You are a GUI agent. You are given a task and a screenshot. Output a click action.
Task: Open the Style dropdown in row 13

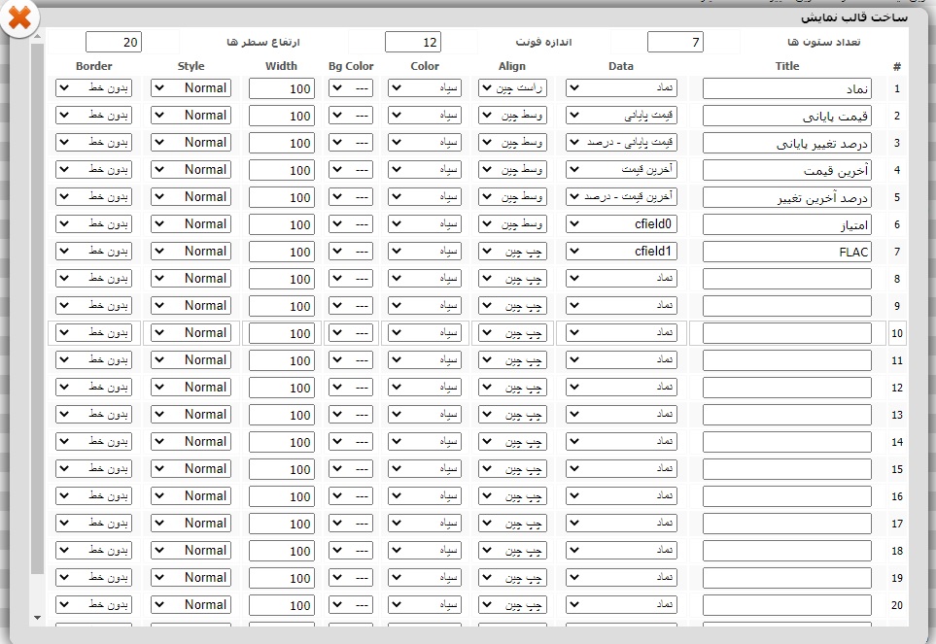(x=191, y=415)
